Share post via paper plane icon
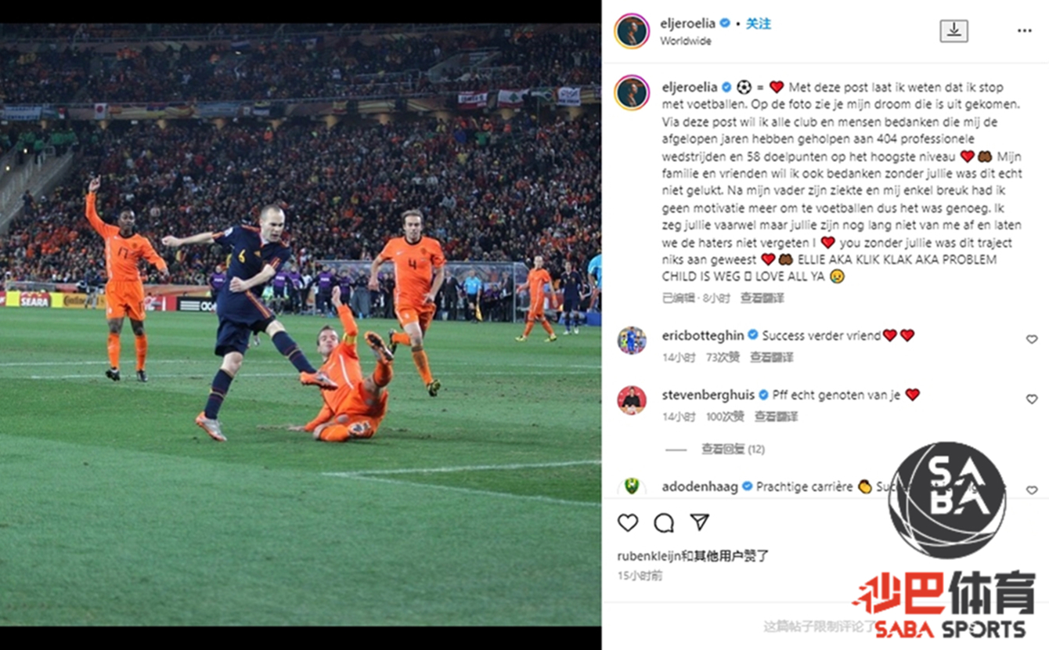The image size is (1049, 650). (700, 522)
